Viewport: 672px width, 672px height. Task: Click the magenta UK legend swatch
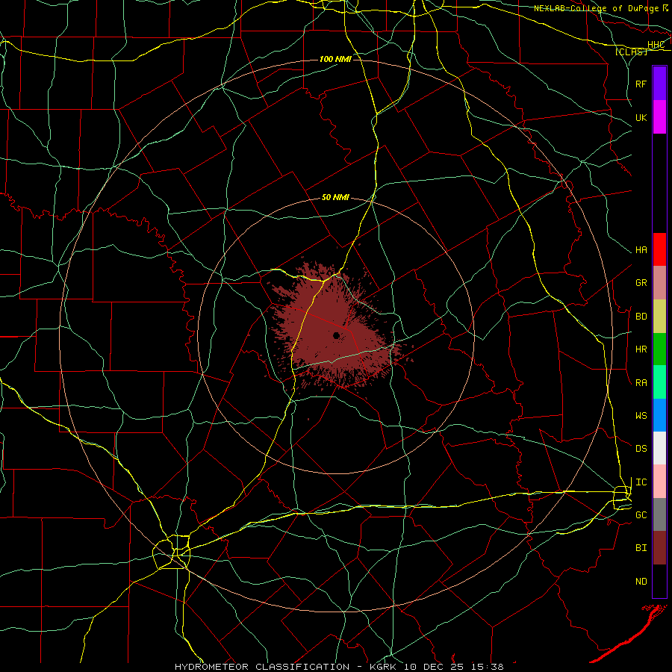click(x=659, y=117)
